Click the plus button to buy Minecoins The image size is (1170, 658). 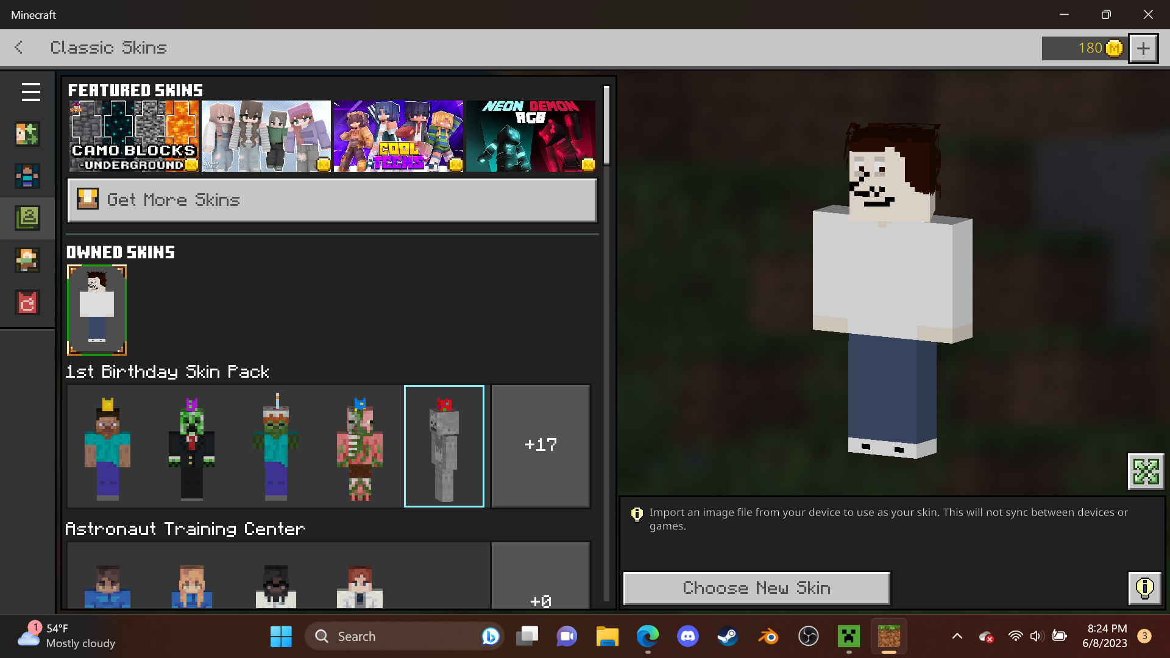[1143, 48]
